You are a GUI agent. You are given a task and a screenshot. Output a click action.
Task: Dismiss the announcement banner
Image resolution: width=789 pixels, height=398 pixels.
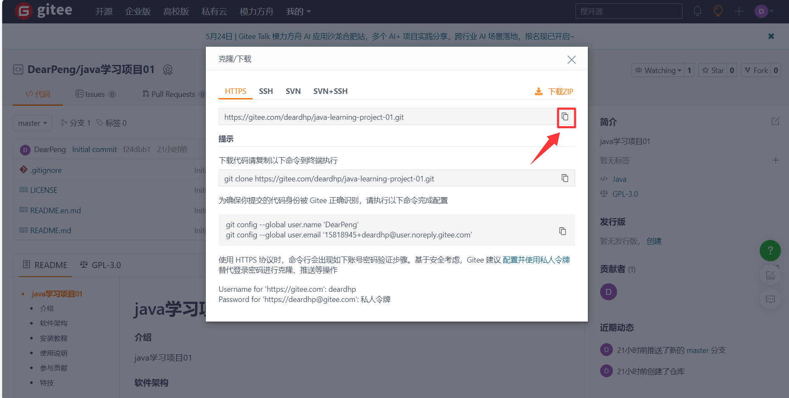click(771, 36)
